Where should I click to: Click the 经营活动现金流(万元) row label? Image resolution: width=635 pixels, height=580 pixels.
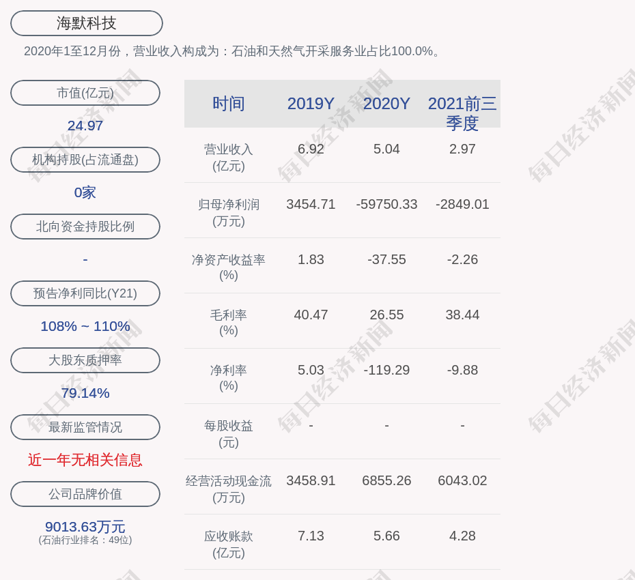click(x=229, y=489)
